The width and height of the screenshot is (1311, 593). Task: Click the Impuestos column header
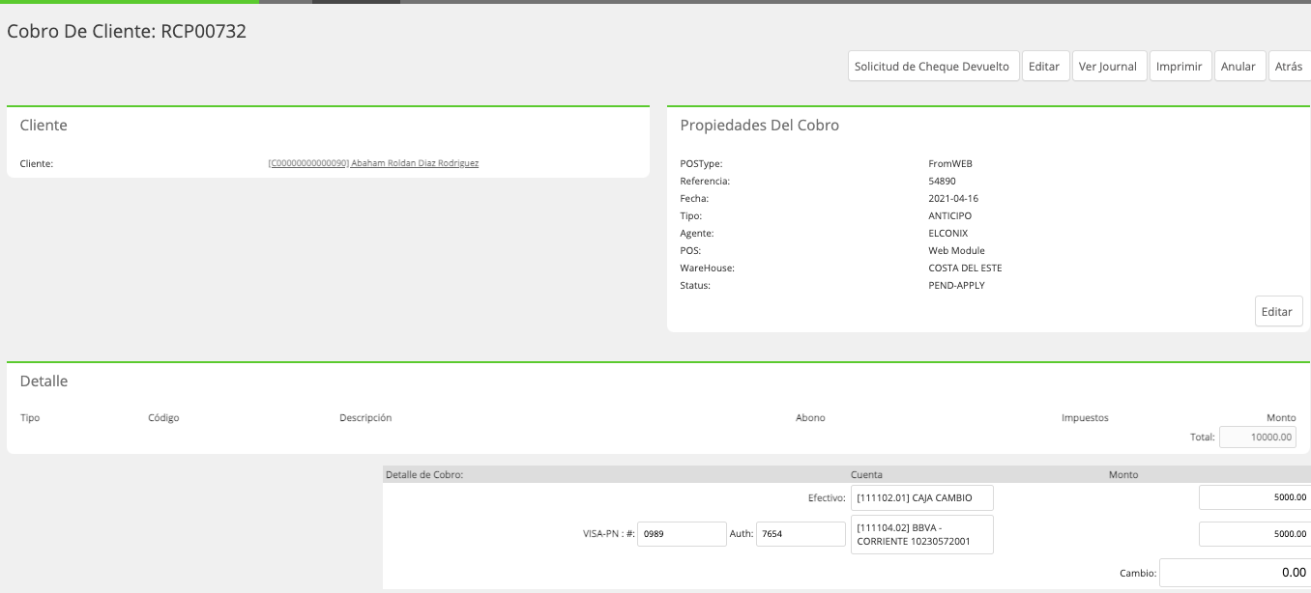click(x=1085, y=418)
